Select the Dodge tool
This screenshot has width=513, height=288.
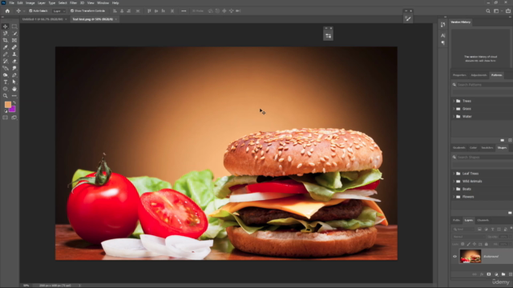click(x=6, y=75)
